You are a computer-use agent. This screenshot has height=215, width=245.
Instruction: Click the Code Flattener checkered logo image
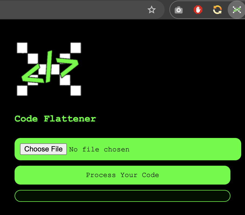[x=49, y=69]
